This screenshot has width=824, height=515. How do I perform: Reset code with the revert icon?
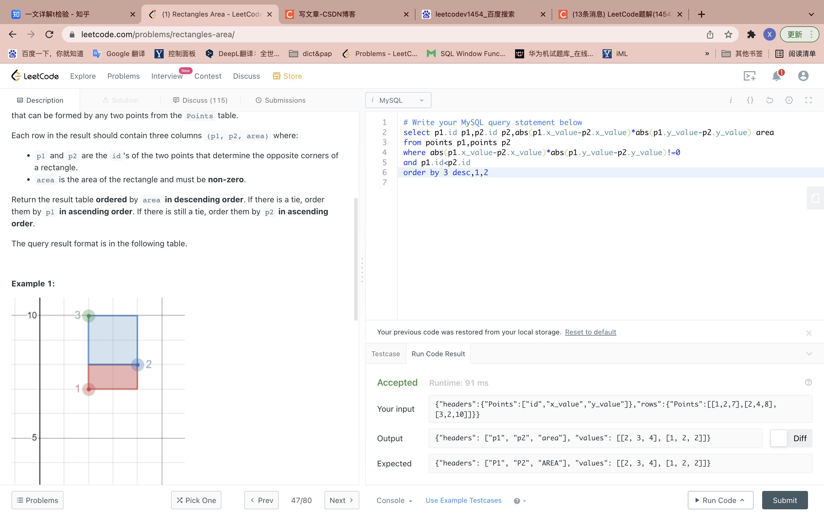[770, 100]
